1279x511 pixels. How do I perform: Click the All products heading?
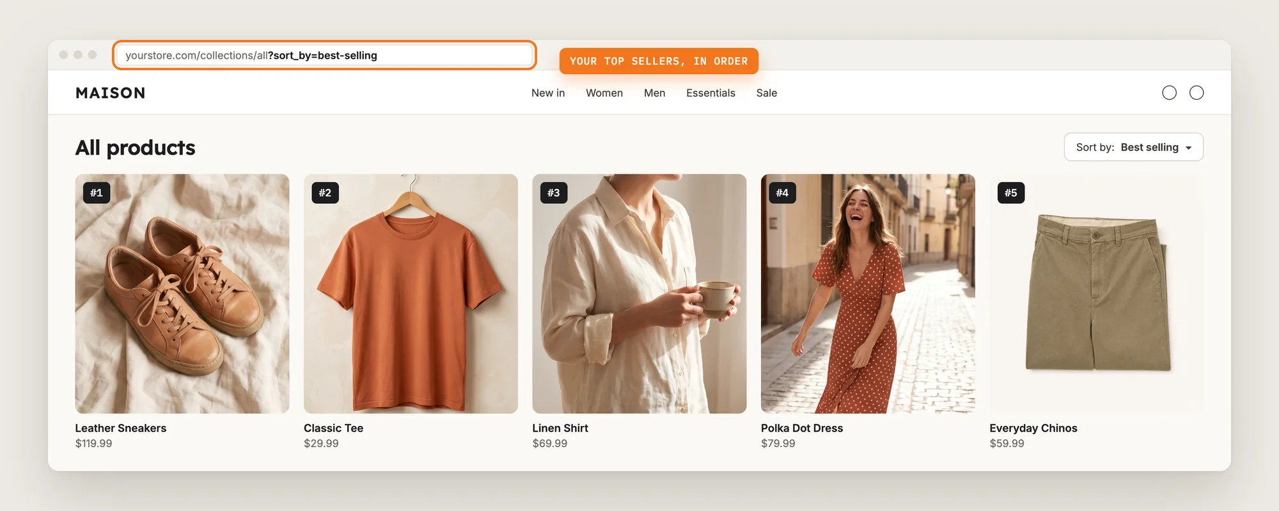pyautogui.click(x=136, y=148)
